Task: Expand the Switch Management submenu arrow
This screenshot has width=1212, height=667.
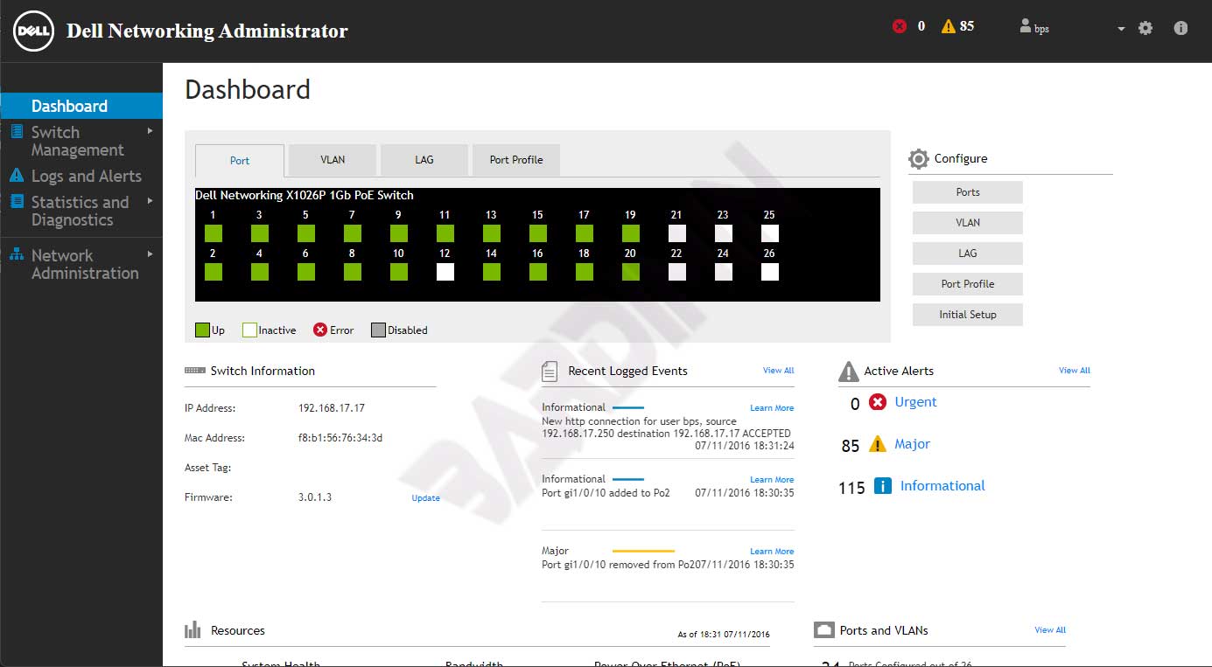Action: click(151, 131)
